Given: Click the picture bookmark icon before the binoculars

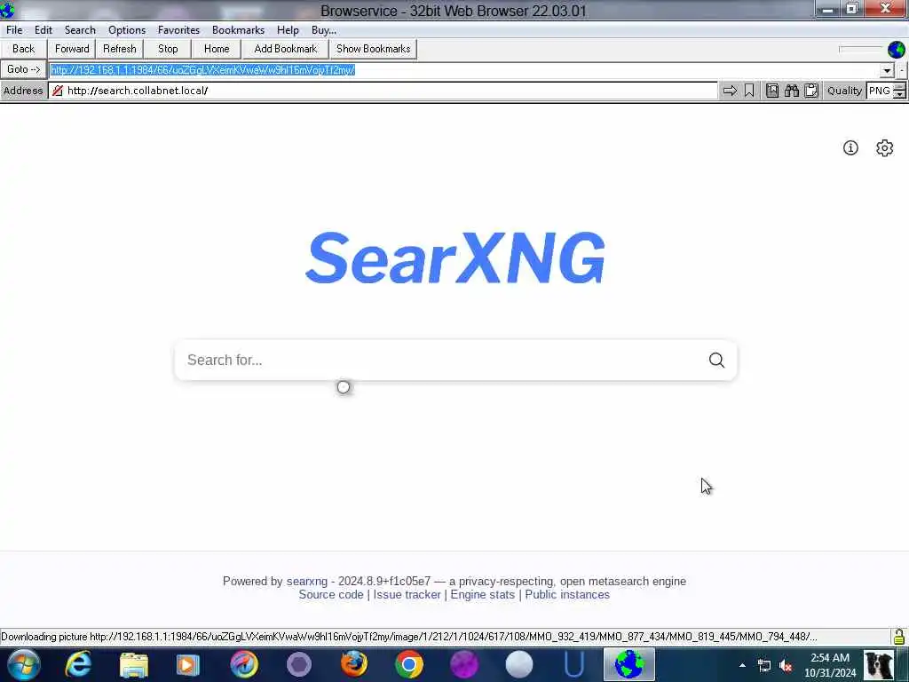Looking at the screenshot, I should [772, 91].
